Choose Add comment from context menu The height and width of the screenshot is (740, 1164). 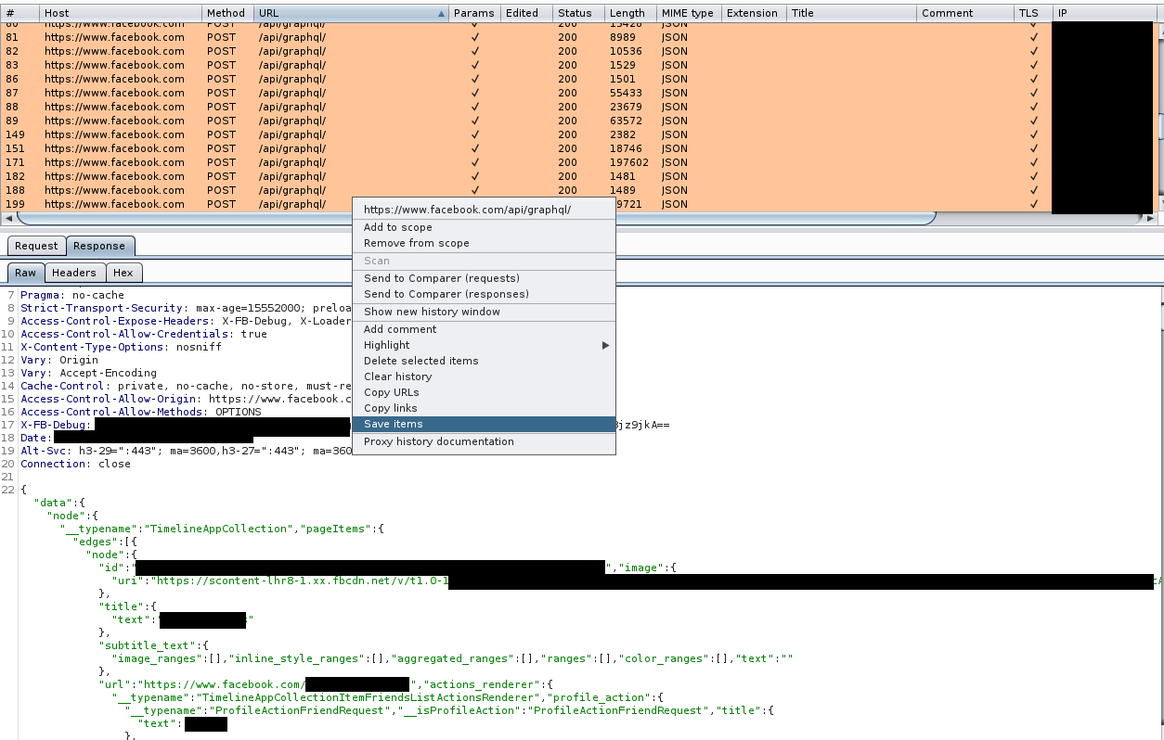pyautogui.click(x=484, y=329)
